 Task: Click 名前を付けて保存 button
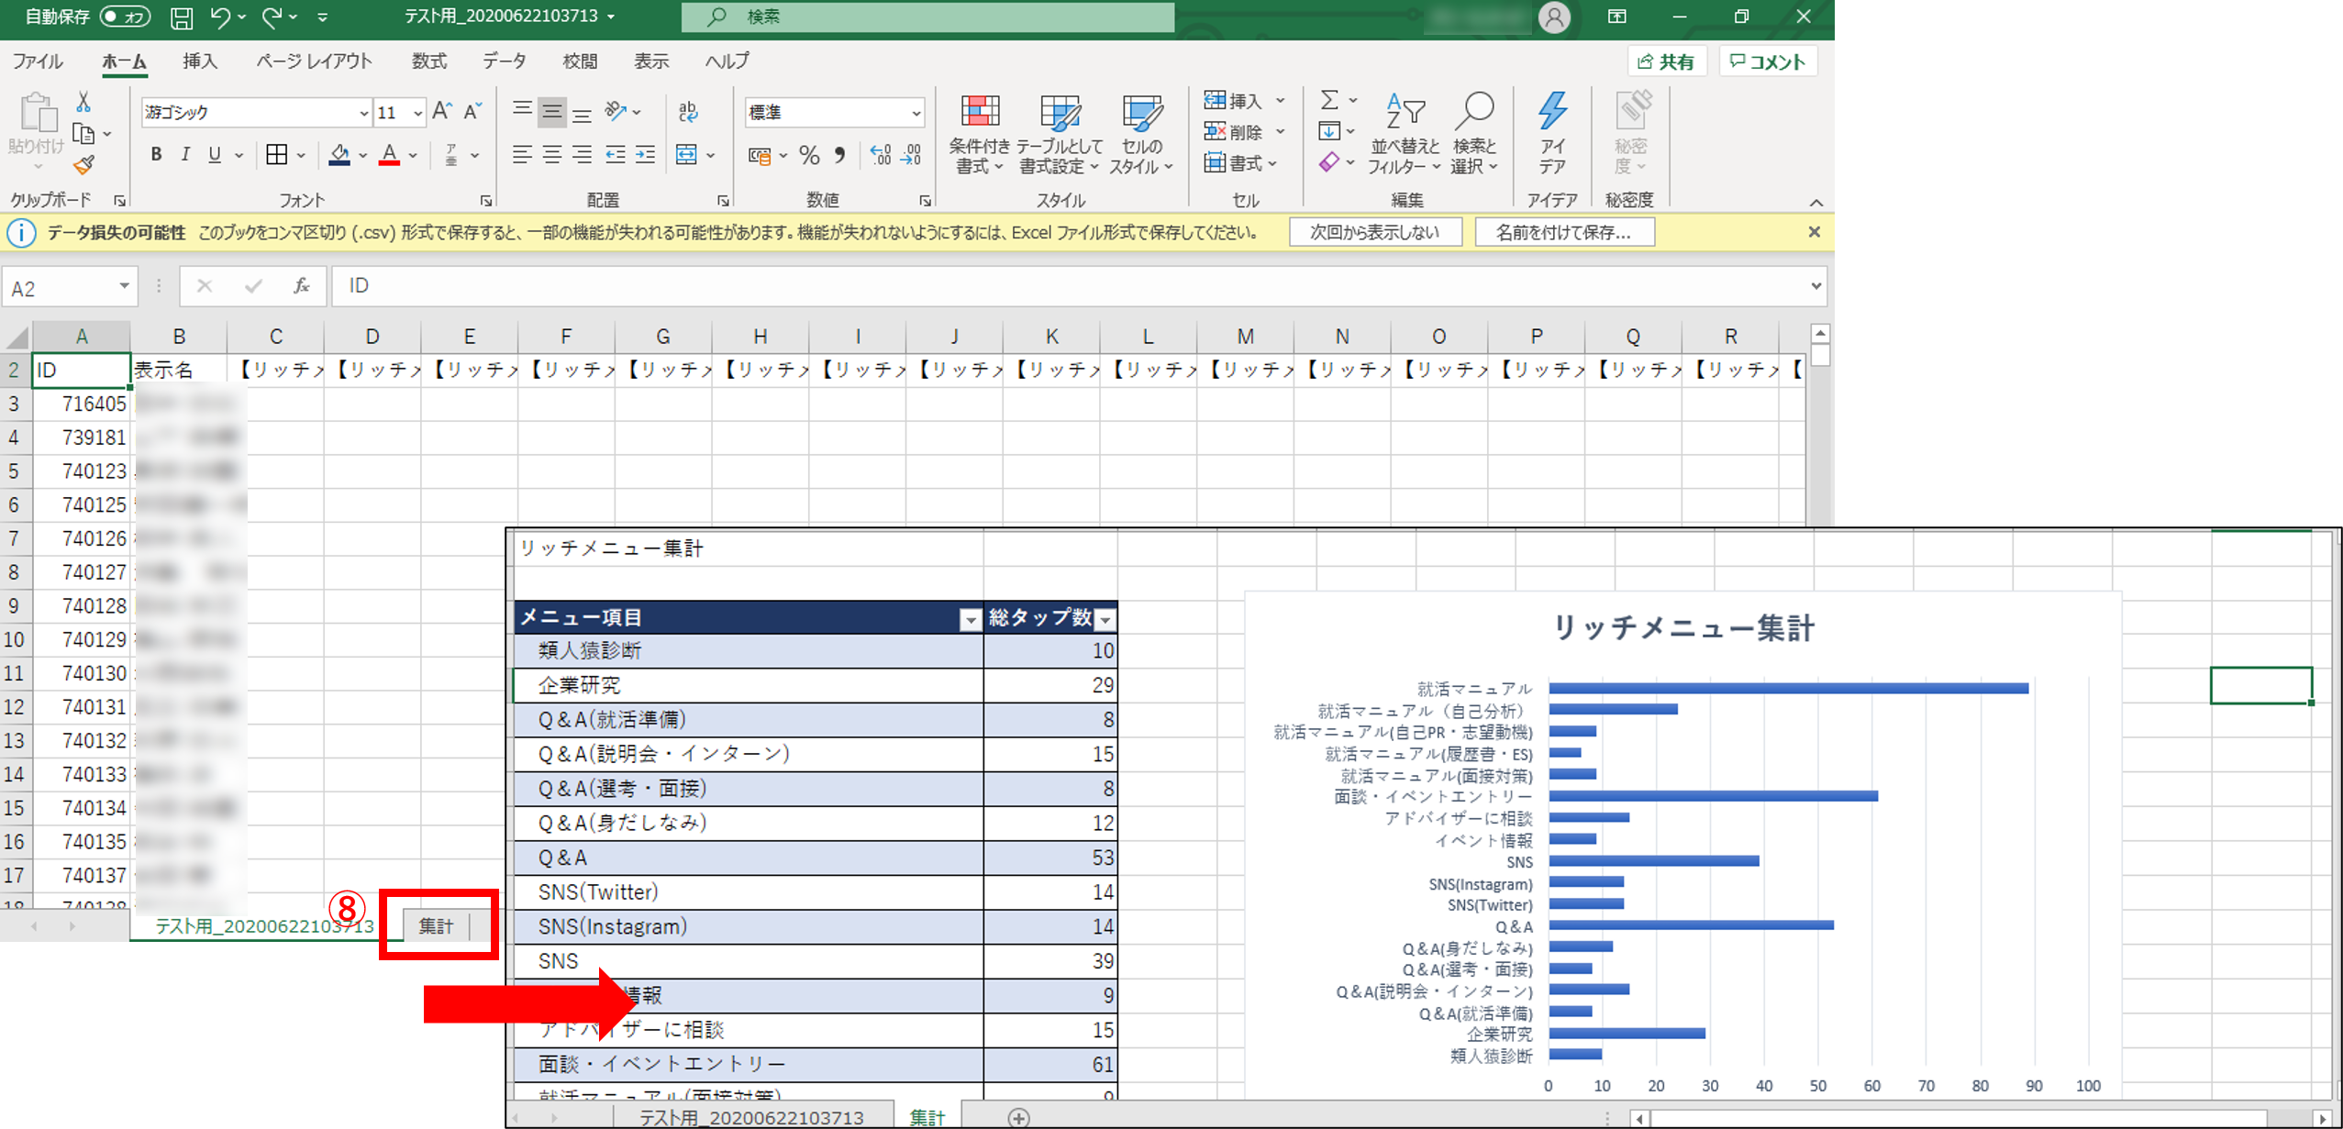(x=1564, y=232)
